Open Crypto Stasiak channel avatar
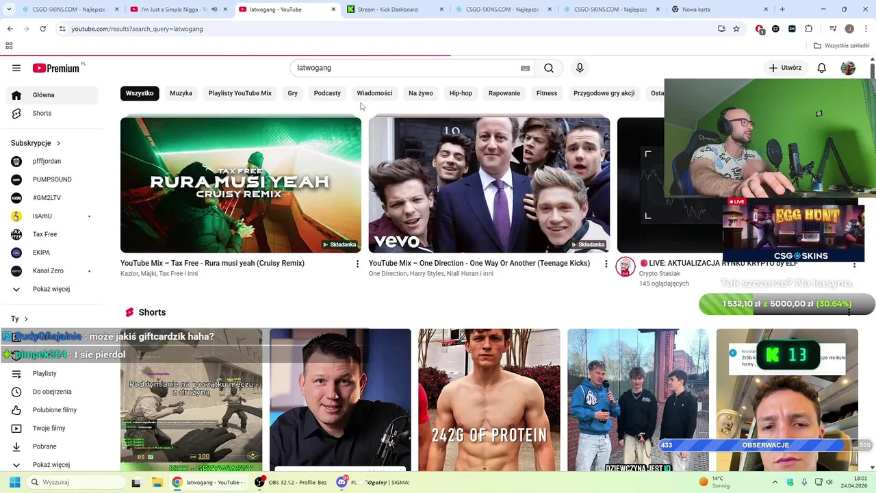This screenshot has width=876, height=493. point(626,267)
